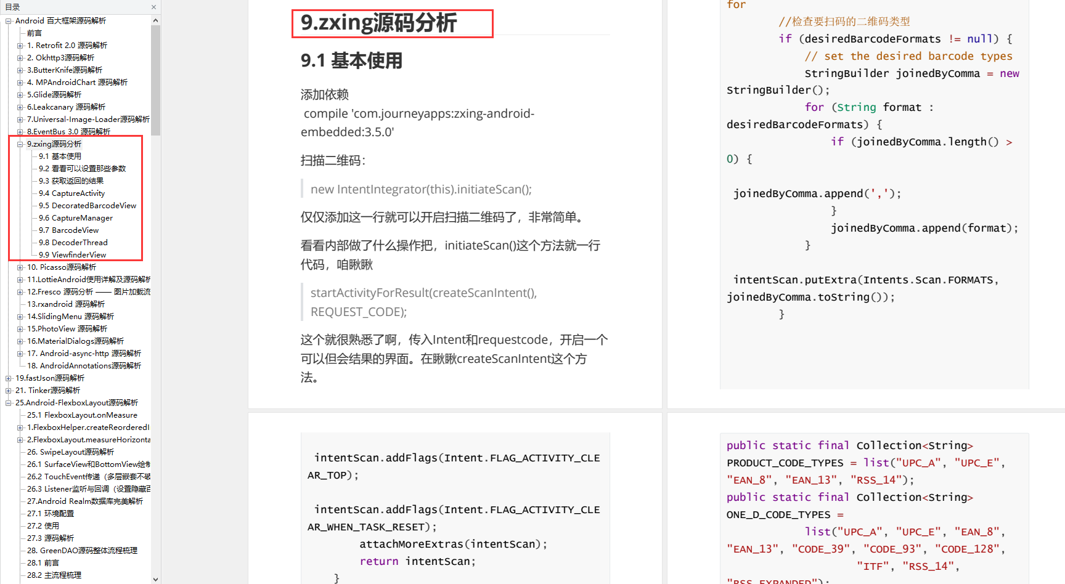Click the sidebar scroll up arrow
The width and height of the screenshot is (1065, 584).
pos(155,21)
